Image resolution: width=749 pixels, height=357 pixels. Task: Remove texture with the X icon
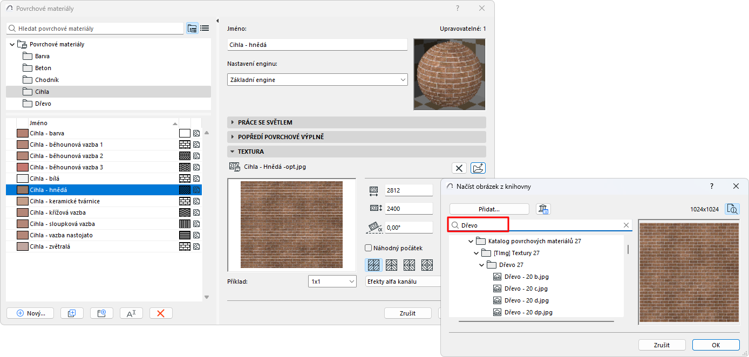click(x=459, y=168)
